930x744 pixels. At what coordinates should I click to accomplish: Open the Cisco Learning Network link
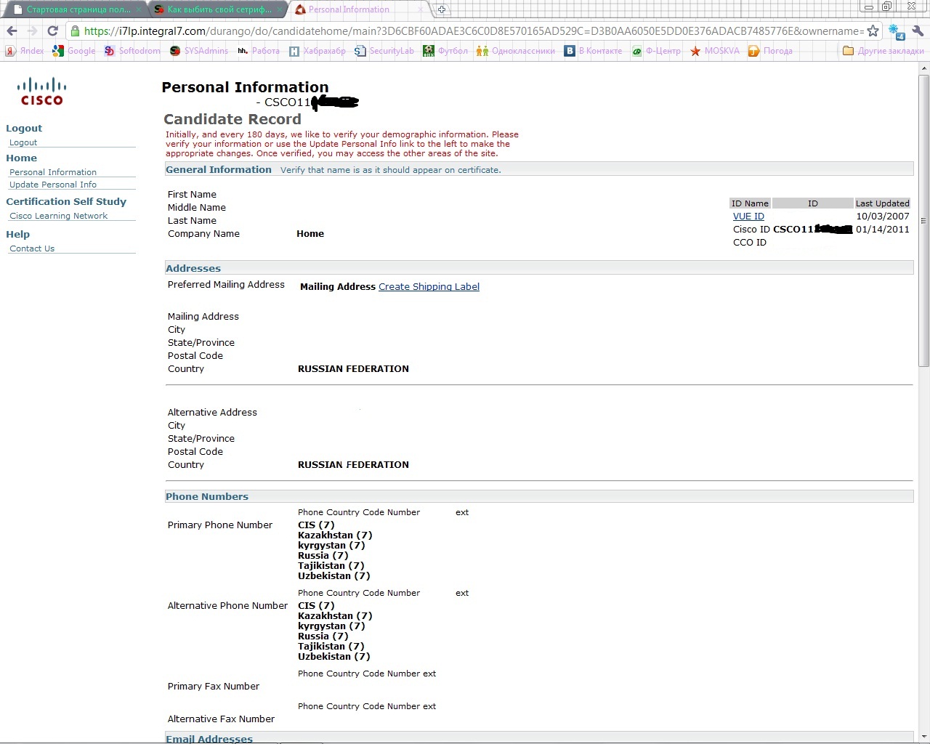pyautogui.click(x=59, y=216)
